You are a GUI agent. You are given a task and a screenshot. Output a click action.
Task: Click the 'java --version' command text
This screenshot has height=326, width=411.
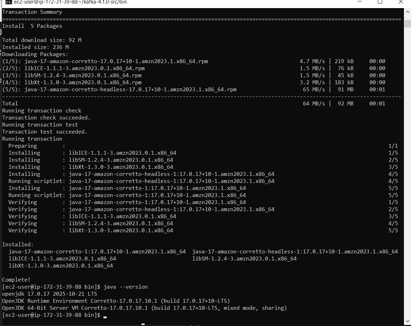click(x=126, y=287)
